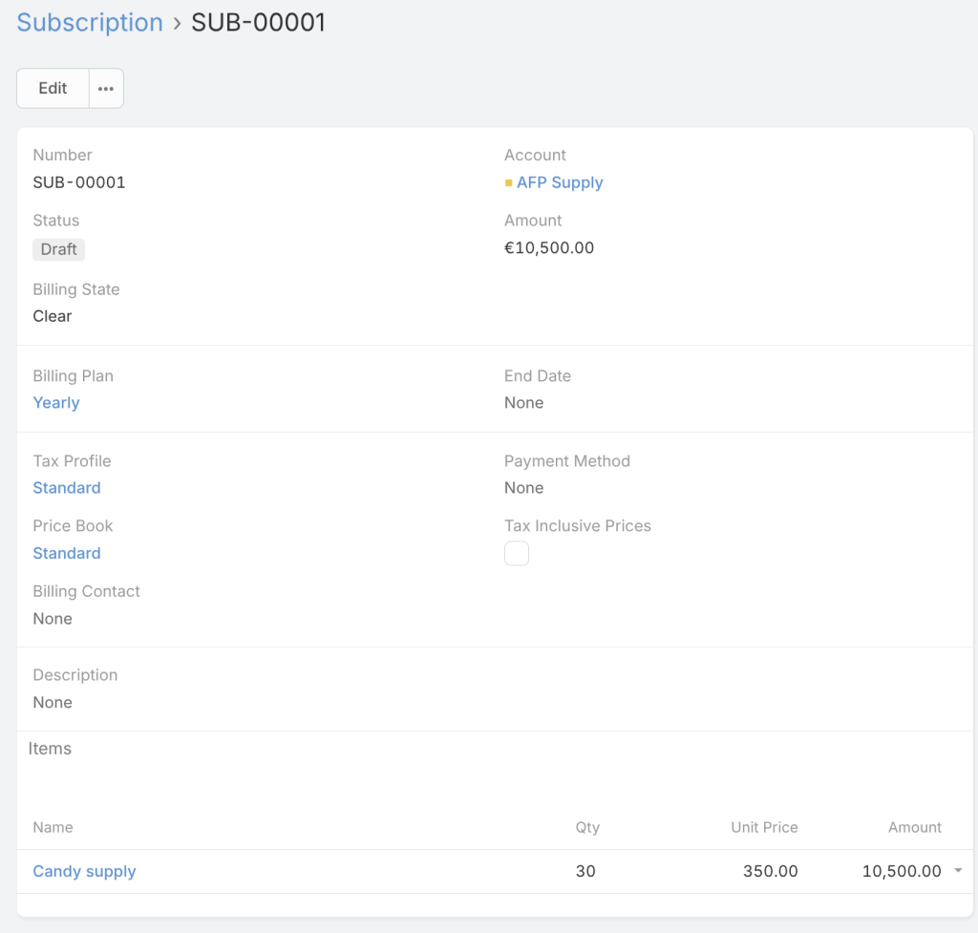This screenshot has width=978, height=933.
Task: Toggle the Tax Inclusive Prices checkbox
Action: (x=517, y=554)
